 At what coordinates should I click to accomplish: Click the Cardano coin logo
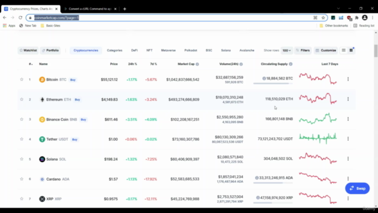pyautogui.click(x=42, y=179)
